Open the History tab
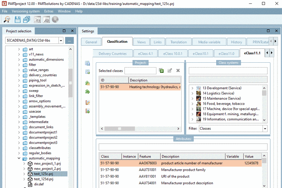 click(237, 42)
